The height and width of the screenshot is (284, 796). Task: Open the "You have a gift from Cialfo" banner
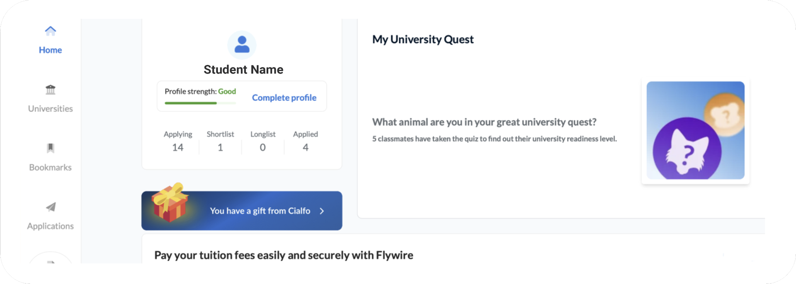260,211
